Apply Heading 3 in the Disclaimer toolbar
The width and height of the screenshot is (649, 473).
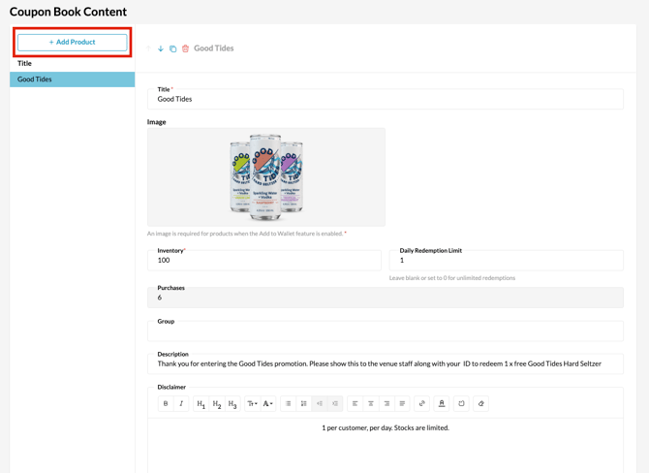(x=232, y=403)
